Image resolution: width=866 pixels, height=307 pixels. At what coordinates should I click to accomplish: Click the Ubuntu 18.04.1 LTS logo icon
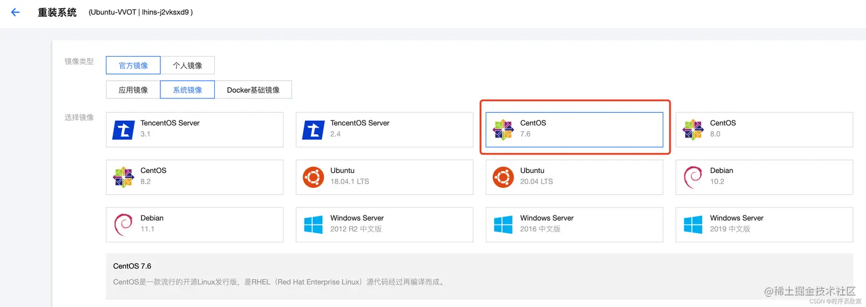click(x=313, y=178)
